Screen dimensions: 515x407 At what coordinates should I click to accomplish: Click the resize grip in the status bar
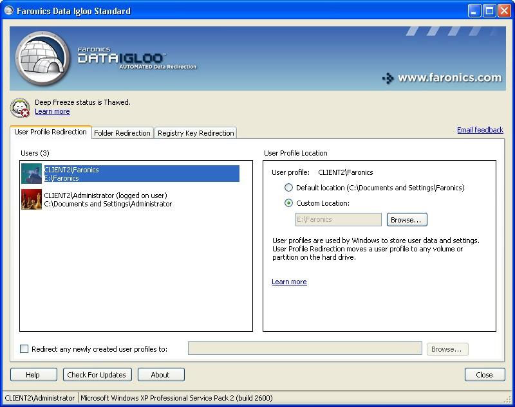coord(508,399)
